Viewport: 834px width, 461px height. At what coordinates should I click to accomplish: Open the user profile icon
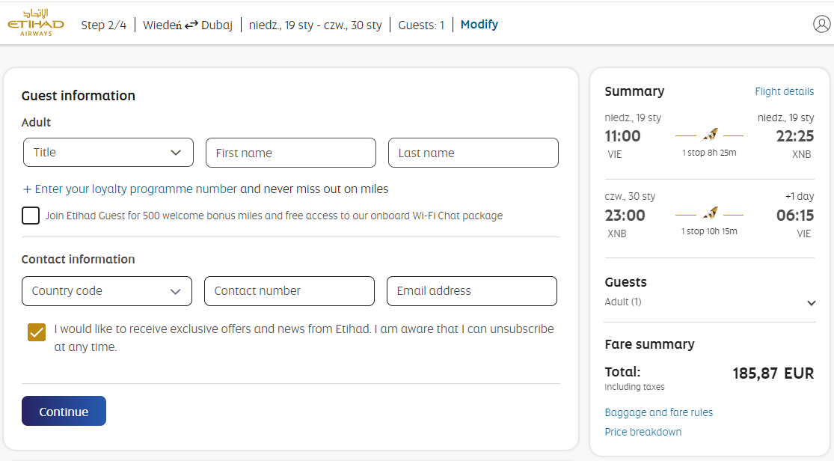(x=821, y=24)
